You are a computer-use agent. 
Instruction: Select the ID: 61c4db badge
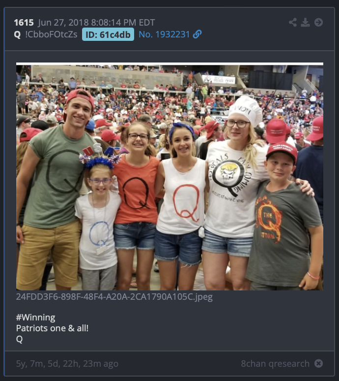(x=108, y=34)
